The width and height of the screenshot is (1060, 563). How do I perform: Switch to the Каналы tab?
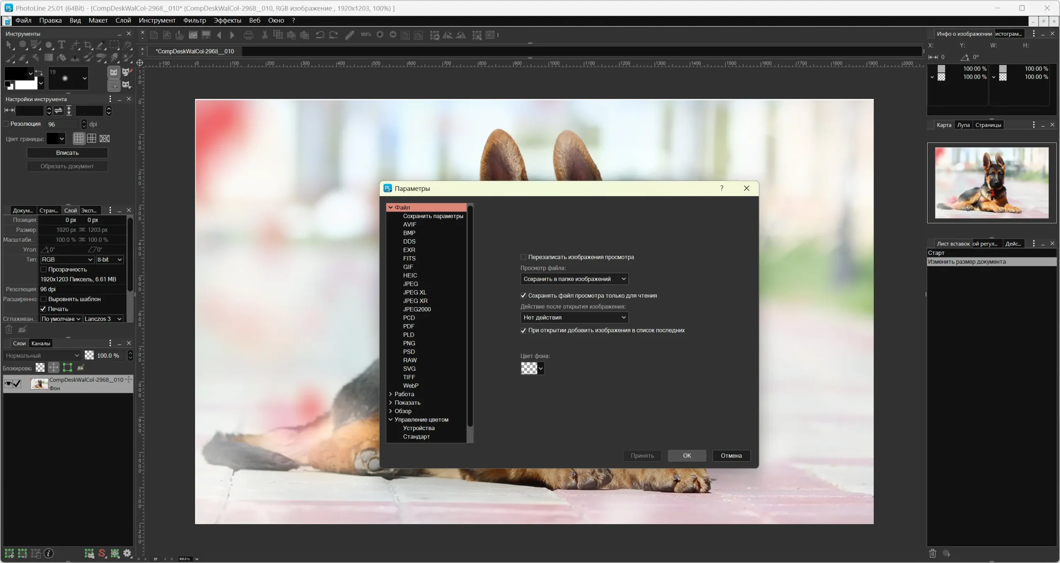41,343
